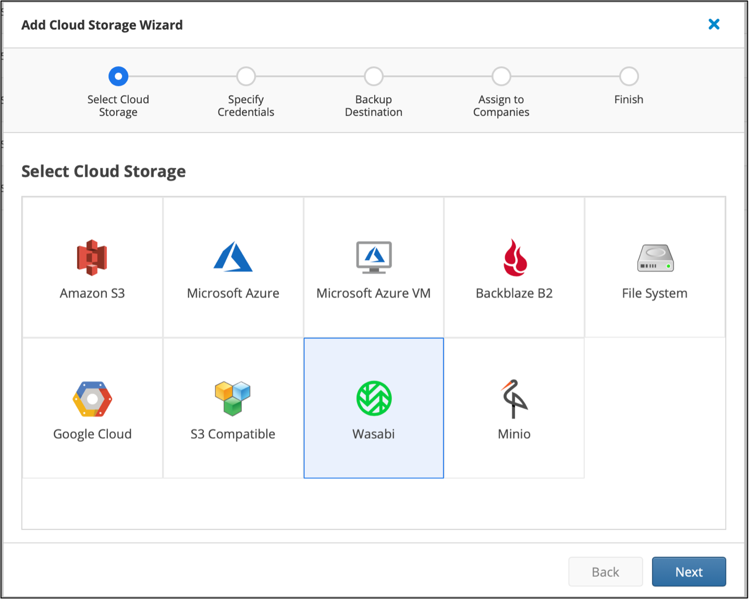Click the Specify Credentials step label
The height and width of the screenshot is (600, 750).
[246, 106]
